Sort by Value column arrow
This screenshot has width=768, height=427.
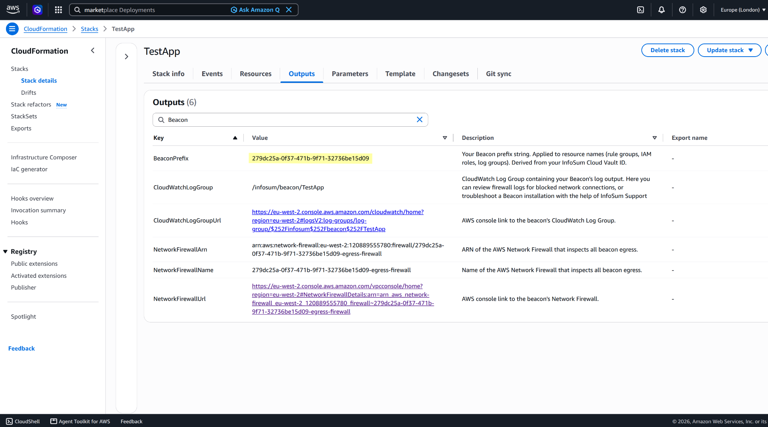pos(445,138)
